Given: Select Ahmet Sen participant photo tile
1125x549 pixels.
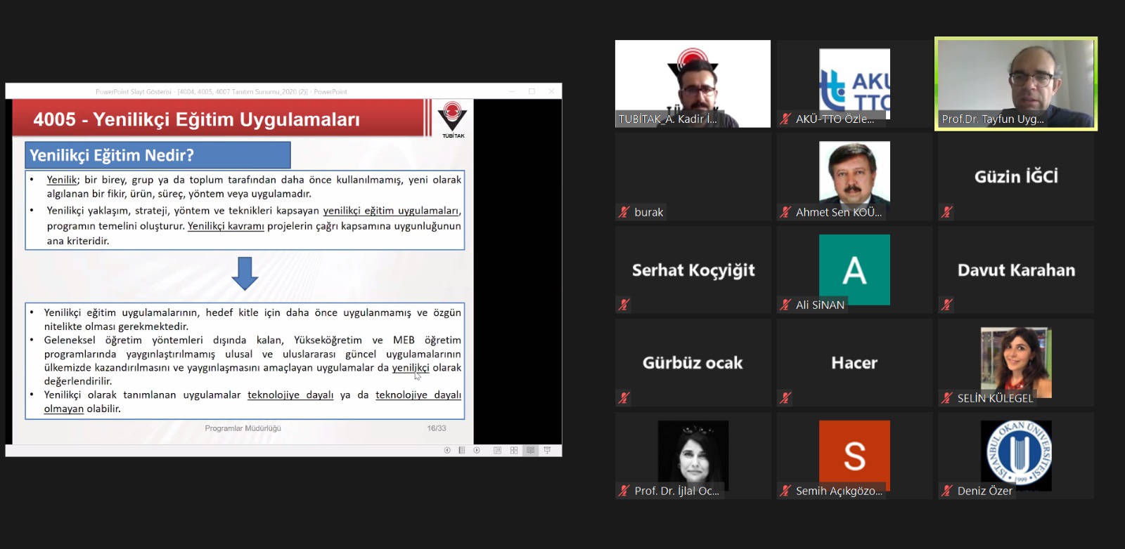Looking at the screenshot, I should [x=854, y=176].
